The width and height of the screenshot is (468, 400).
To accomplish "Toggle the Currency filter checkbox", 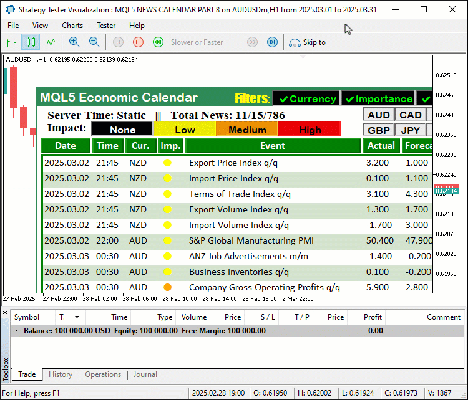I will tap(306, 98).
